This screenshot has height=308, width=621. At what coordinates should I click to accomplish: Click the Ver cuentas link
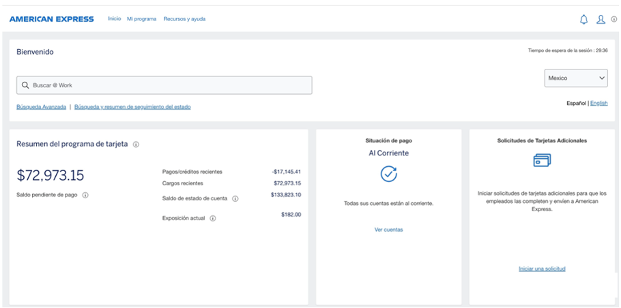(388, 230)
